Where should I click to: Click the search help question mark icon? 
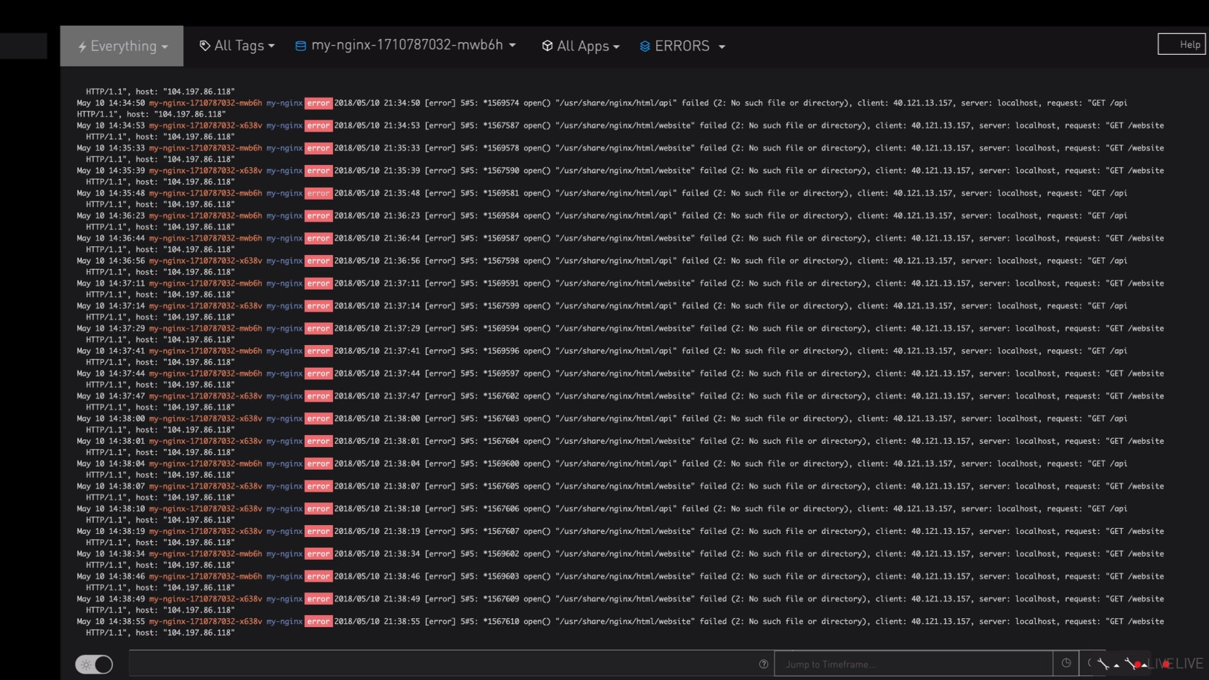764,664
